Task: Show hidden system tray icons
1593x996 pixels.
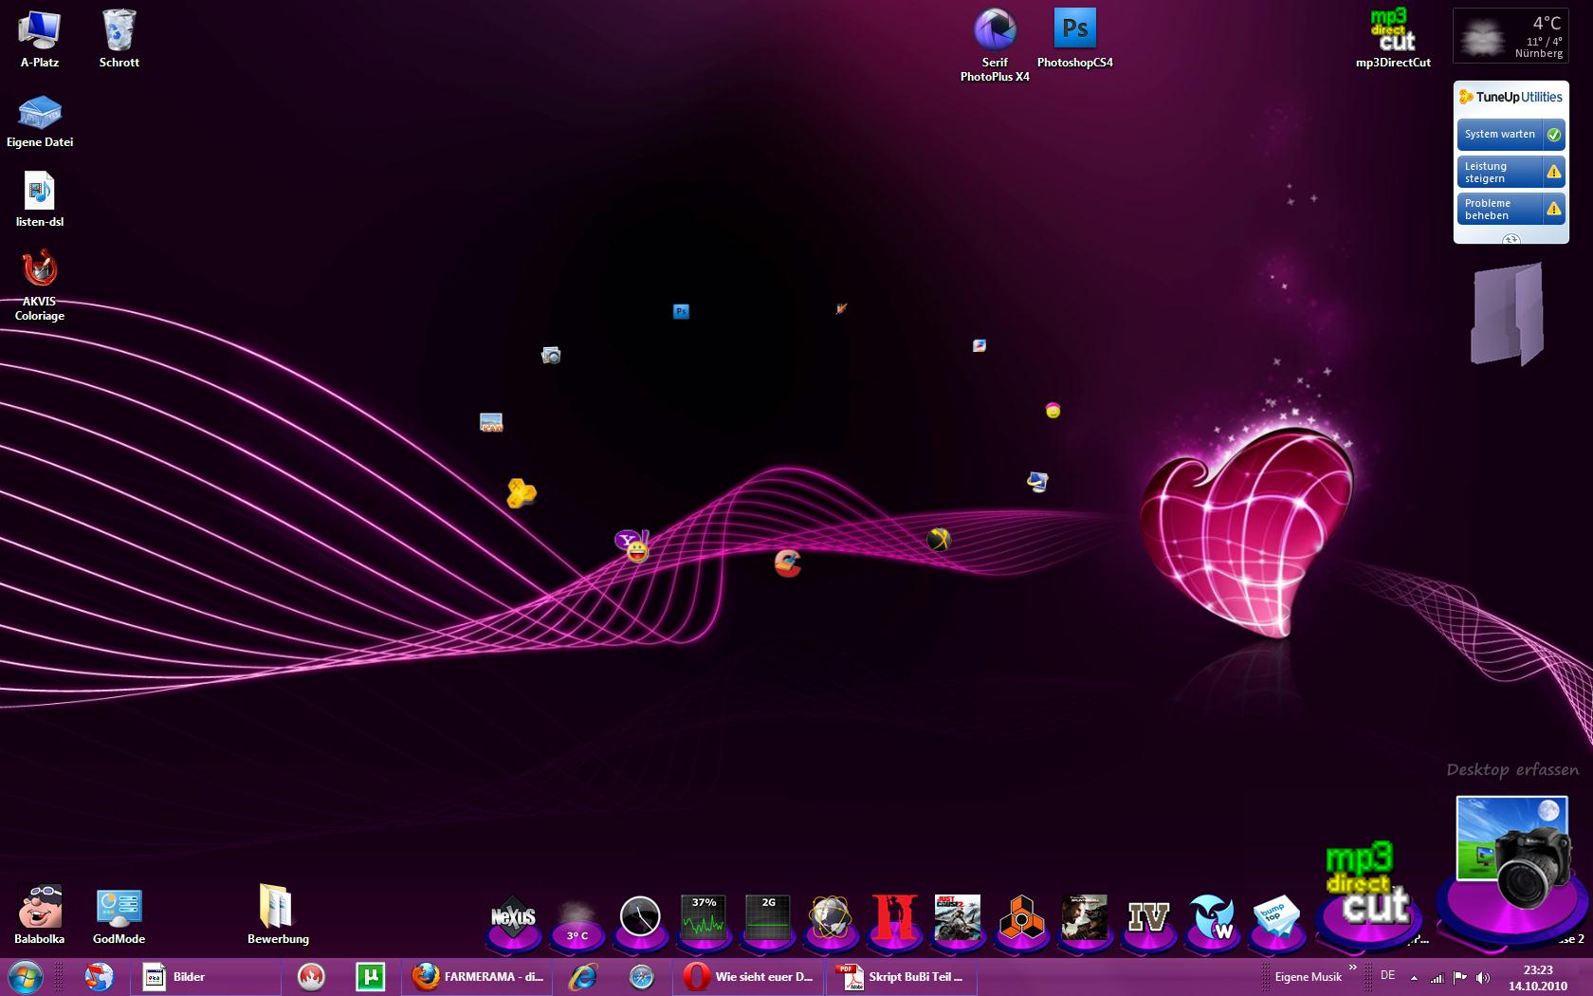Action: click(x=1414, y=977)
